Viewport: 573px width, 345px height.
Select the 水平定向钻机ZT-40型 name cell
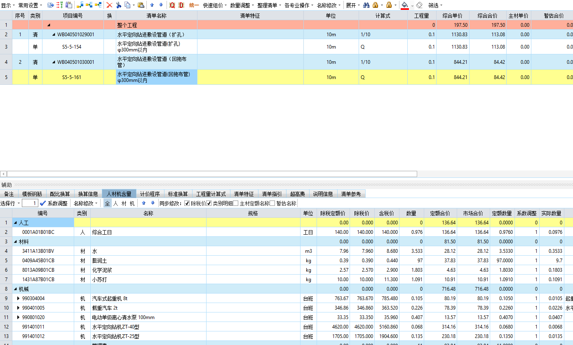pos(148,327)
